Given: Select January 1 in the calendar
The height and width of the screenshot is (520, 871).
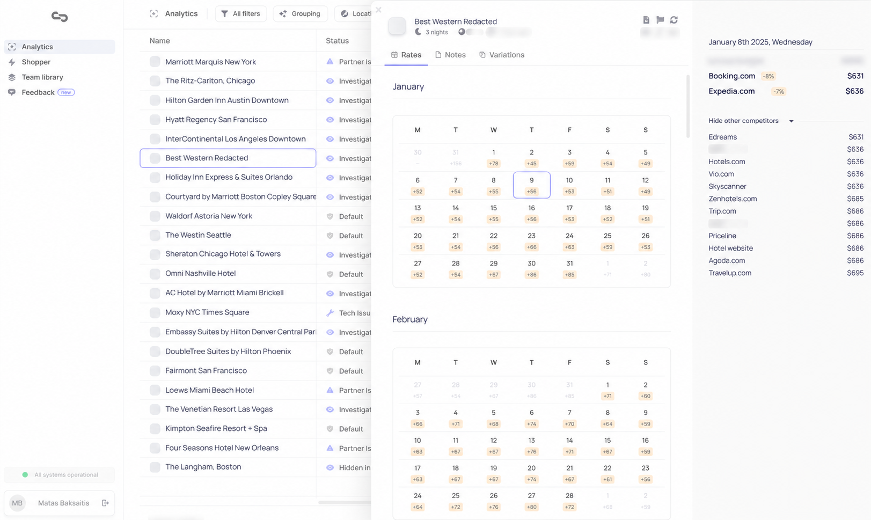Looking at the screenshot, I should click(493, 158).
